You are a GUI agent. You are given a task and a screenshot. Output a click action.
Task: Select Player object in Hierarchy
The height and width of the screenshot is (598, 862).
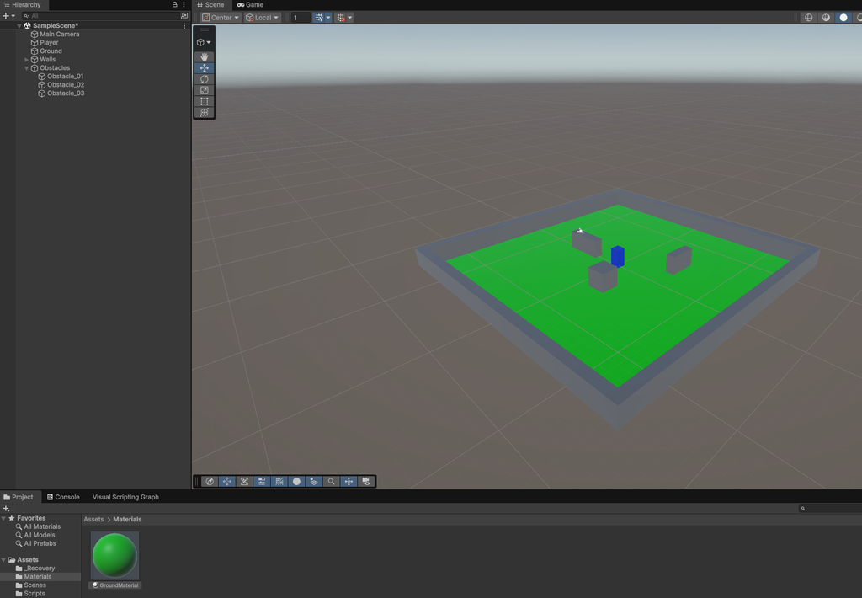pos(49,42)
